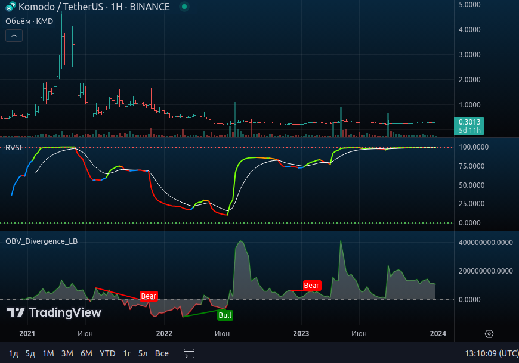519x363 pixels.
Task: Select the Объём · KMD volume legend
Action: pos(29,21)
